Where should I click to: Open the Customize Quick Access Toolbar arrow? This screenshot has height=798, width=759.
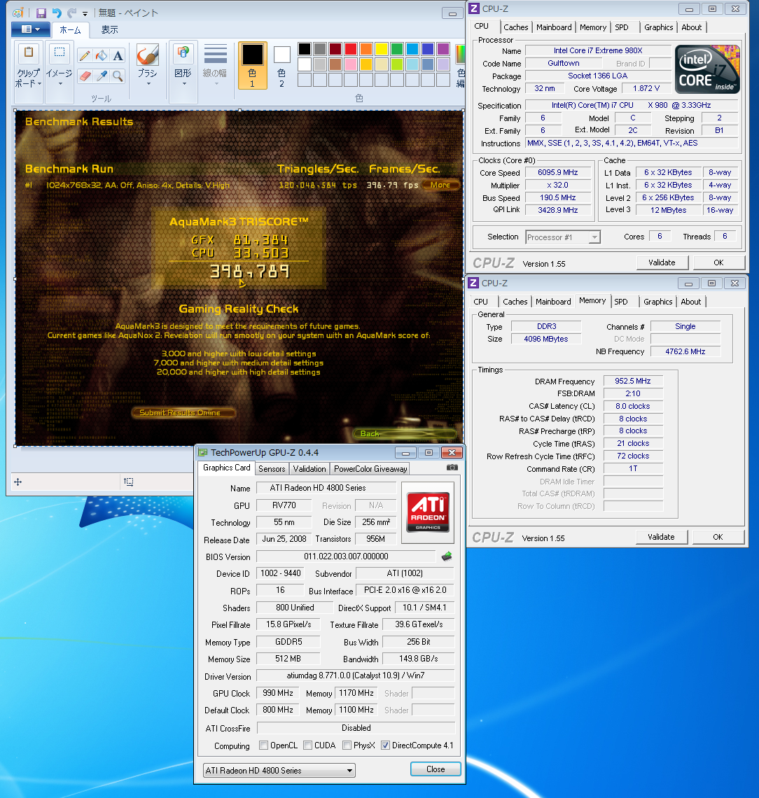(x=85, y=14)
